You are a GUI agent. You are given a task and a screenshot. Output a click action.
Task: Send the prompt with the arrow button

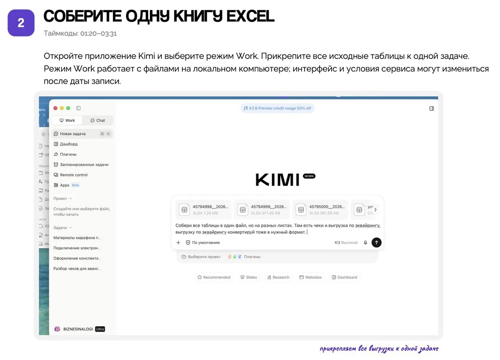[x=376, y=242]
